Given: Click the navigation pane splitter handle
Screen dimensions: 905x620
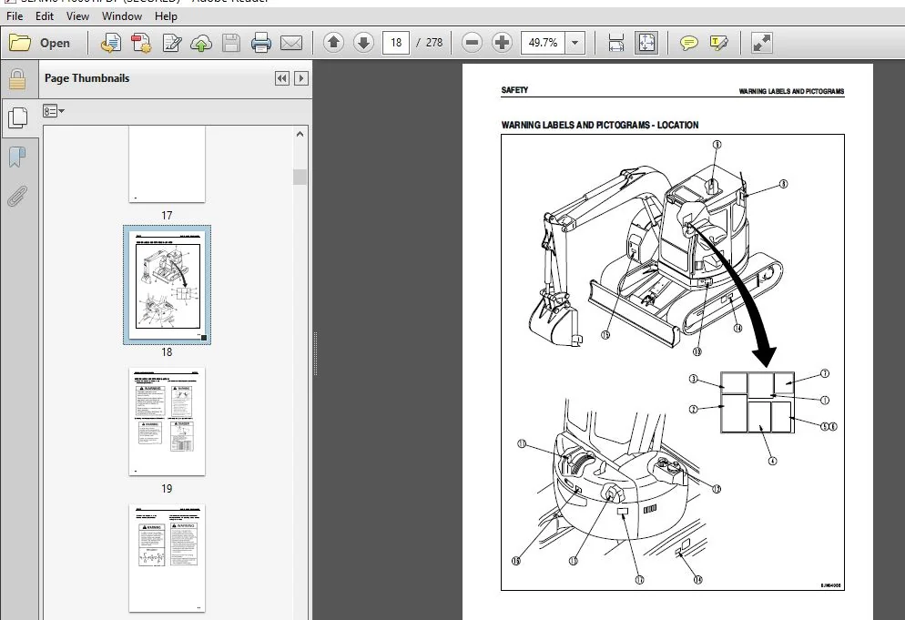Looking at the screenshot, I should click(315, 353).
